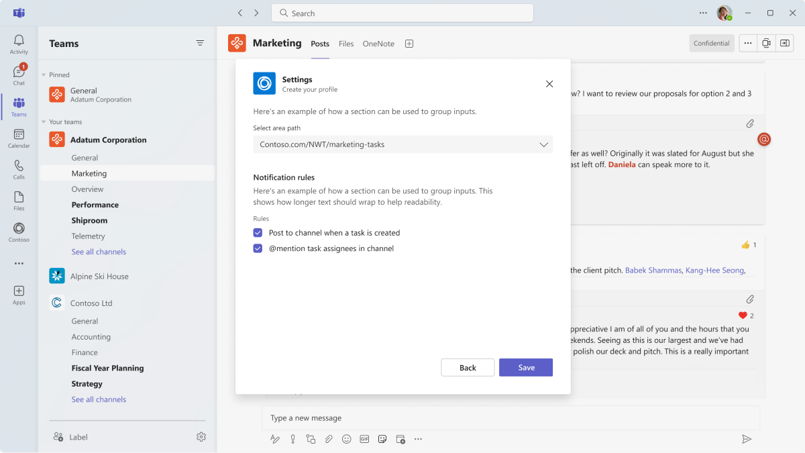Switch to the Files tab in the Marketing channel
Image resolution: width=805 pixels, height=453 pixels.
[x=346, y=44]
